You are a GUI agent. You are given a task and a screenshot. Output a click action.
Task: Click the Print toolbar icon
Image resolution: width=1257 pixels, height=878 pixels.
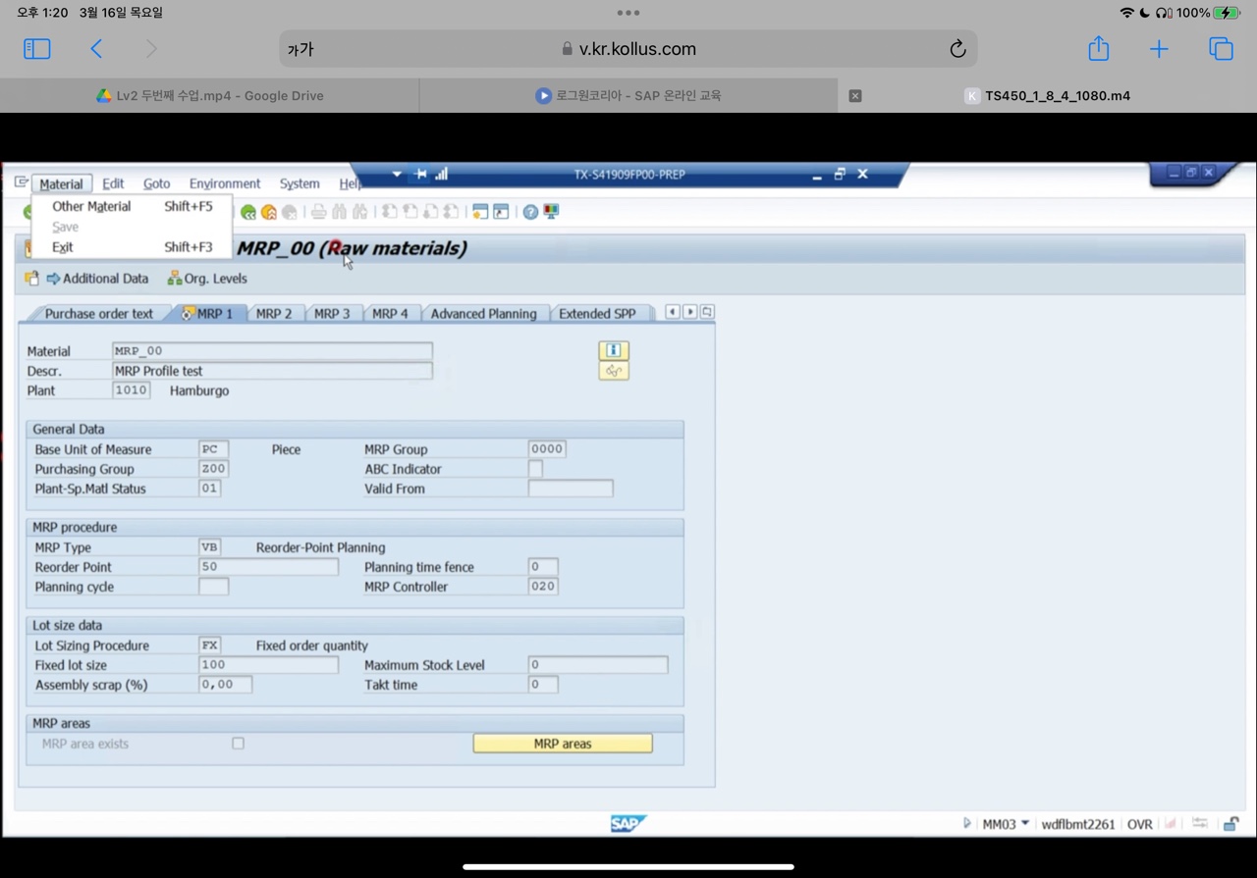318,212
